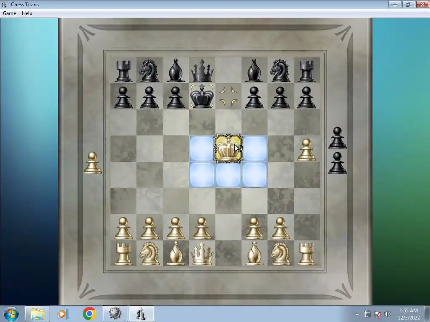The image size is (430, 322).
Task: Open the volume speaker icon
Action: pos(388,314)
